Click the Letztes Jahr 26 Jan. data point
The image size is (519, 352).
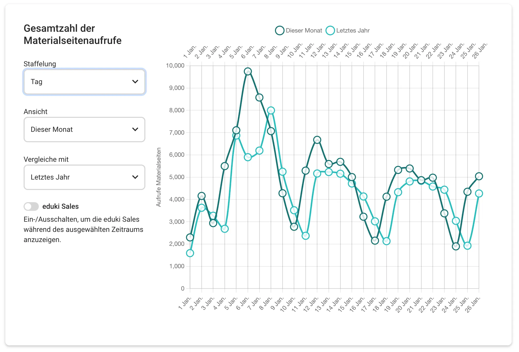[x=479, y=194]
